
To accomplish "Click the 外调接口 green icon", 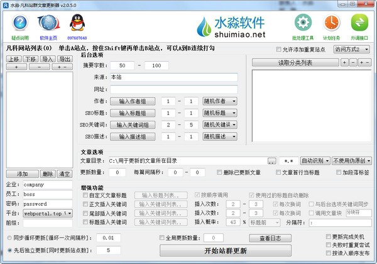I will pyautogui.click(x=358, y=24).
